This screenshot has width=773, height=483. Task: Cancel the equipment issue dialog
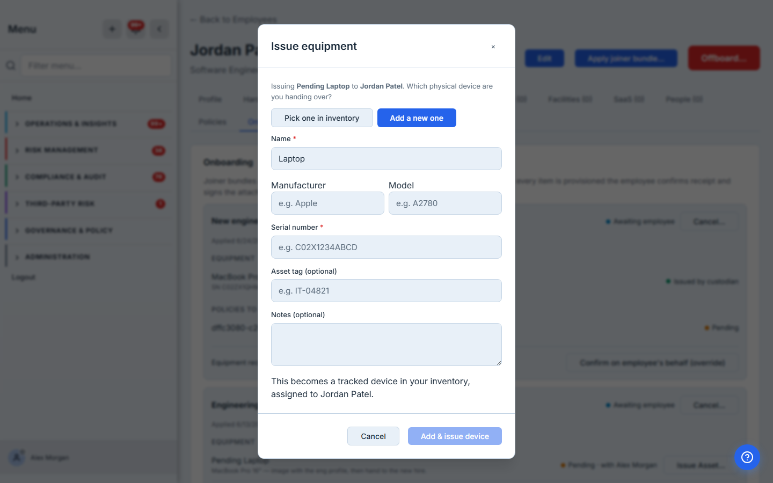click(373, 436)
